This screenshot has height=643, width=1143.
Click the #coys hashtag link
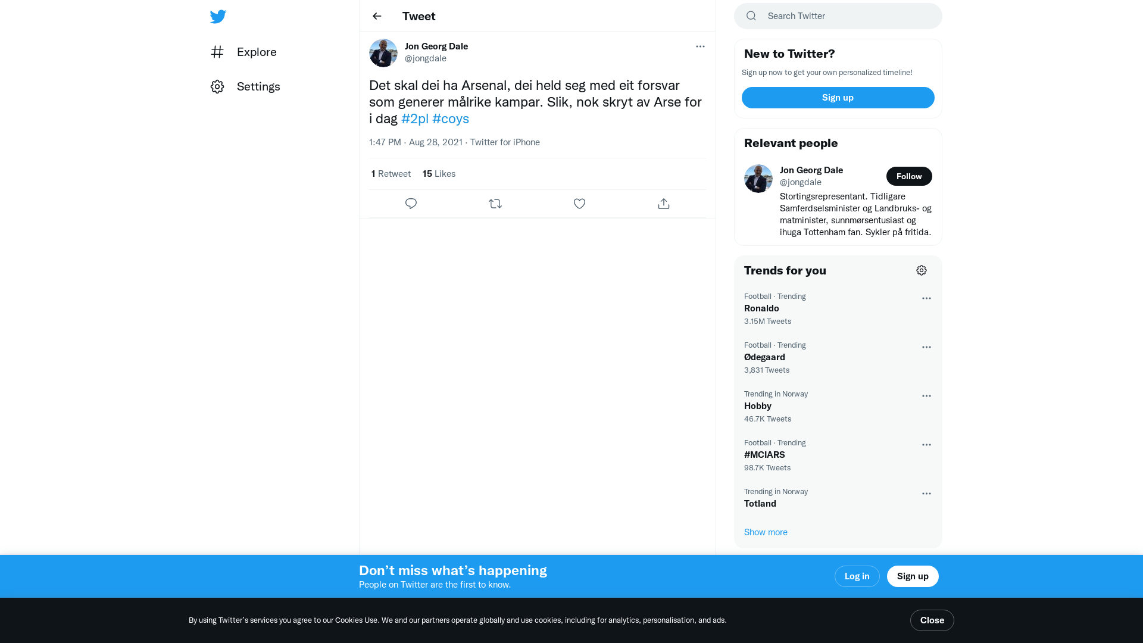click(451, 118)
